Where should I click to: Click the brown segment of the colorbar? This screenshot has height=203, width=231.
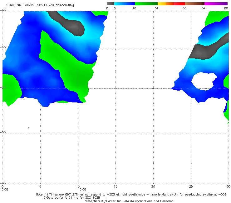coord(194,4)
